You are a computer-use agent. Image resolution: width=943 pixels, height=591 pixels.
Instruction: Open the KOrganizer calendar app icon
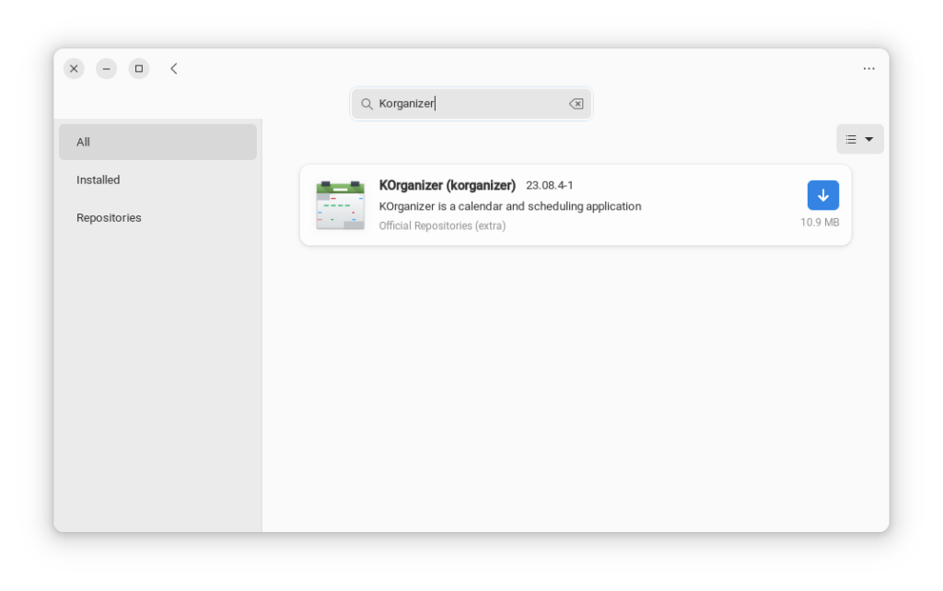341,205
